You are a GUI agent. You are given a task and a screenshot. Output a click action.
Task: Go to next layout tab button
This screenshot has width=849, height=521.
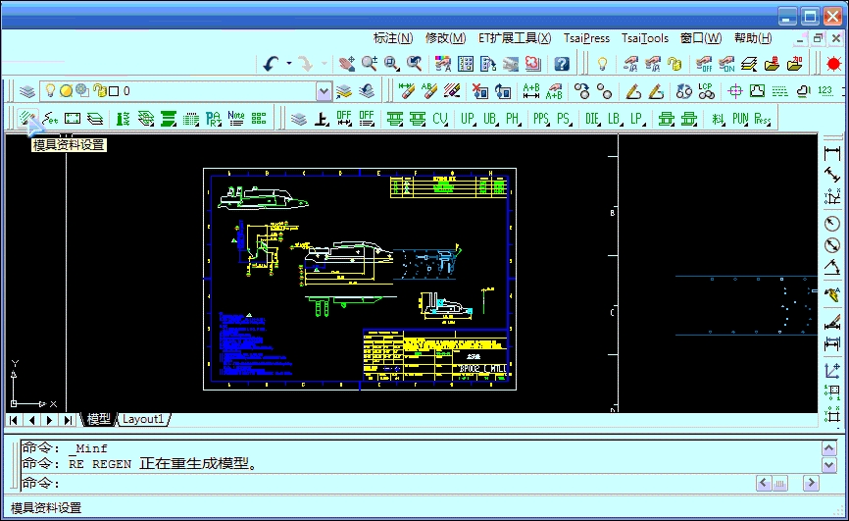50,420
